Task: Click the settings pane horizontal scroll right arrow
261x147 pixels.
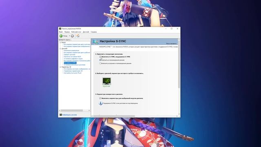Action: 177,116
